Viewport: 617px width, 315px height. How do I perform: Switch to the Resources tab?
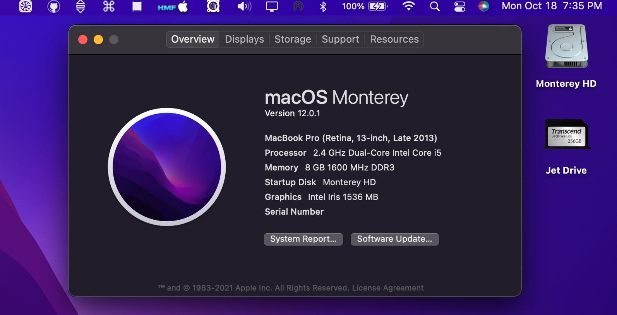tap(394, 40)
